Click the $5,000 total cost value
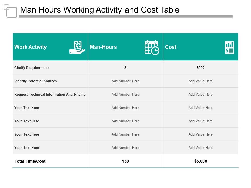 [x=201, y=161]
